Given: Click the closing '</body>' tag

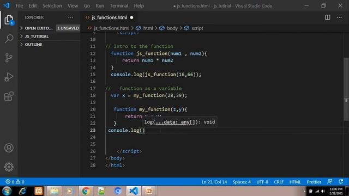Looking at the screenshot, I should tap(115, 158).
